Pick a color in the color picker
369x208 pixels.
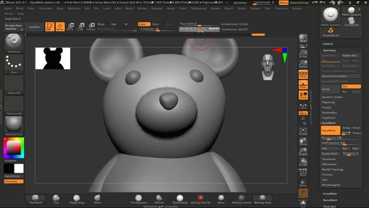[14, 148]
